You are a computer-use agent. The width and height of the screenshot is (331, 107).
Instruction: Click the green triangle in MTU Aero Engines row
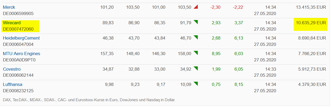[196, 53]
